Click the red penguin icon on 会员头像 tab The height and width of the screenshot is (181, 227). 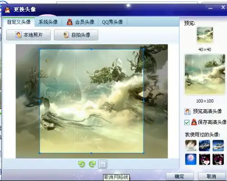[x=69, y=22]
